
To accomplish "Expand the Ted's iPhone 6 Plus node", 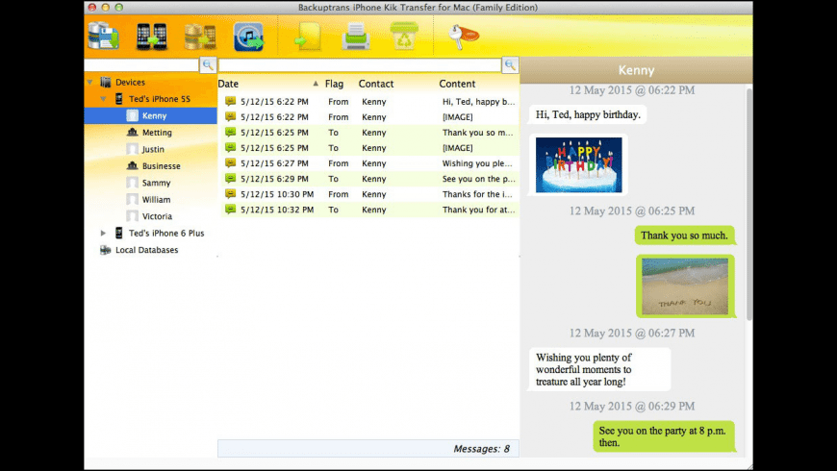I will point(103,234).
